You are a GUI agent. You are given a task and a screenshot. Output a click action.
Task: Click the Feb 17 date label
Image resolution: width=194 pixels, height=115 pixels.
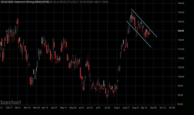pos(9,108)
